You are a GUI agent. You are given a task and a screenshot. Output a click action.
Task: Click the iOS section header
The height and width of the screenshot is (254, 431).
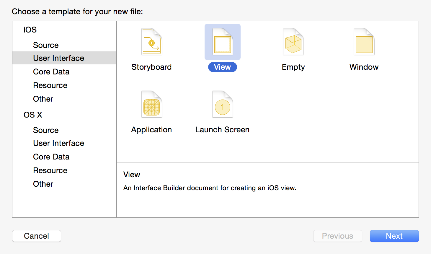coord(30,30)
